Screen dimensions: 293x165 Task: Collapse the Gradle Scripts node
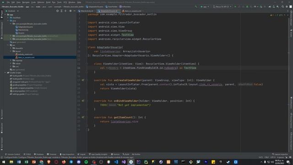tap(5, 72)
